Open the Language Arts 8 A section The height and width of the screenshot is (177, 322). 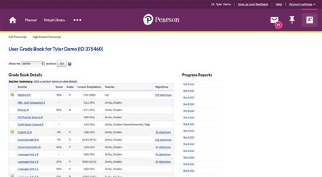click(28, 169)
